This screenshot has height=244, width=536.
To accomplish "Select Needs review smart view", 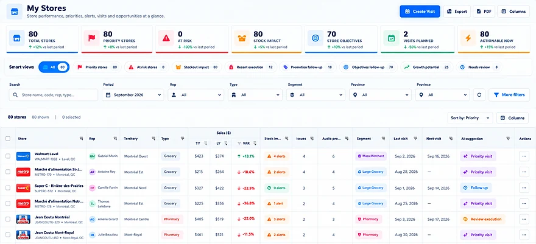I will point(479,67).
